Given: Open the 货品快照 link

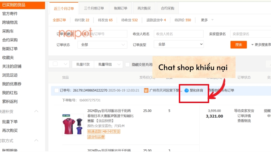Looking at the screenshot, I should click(x=105, y=121).
